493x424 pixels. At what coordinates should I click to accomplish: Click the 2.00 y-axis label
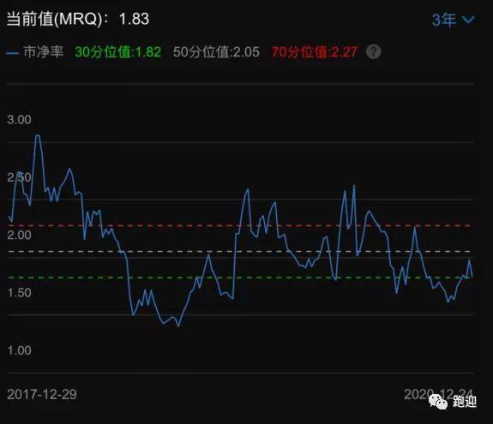[19, 235]
